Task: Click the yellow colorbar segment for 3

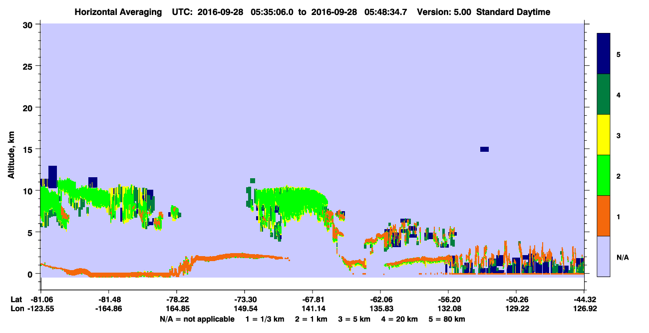Action: (x=604, y=135)
